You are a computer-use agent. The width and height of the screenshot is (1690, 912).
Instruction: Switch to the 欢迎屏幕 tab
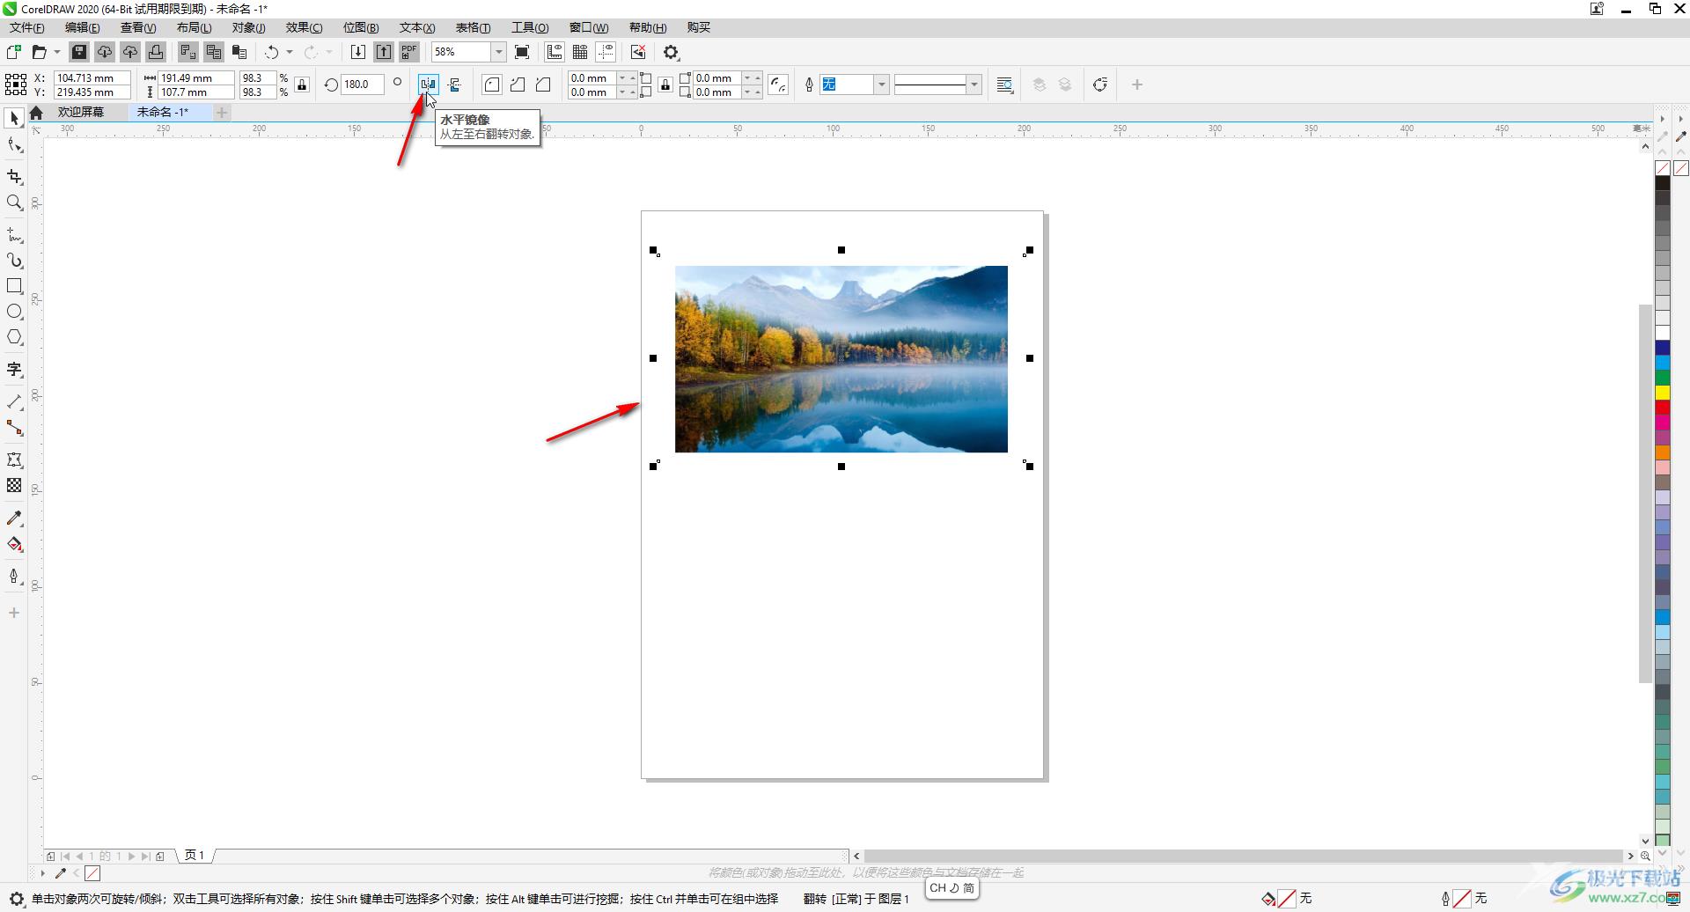(x=81, y=112)
